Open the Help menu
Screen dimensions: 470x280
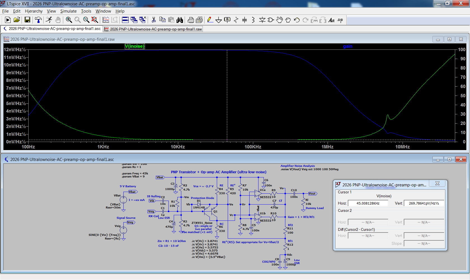120,11
